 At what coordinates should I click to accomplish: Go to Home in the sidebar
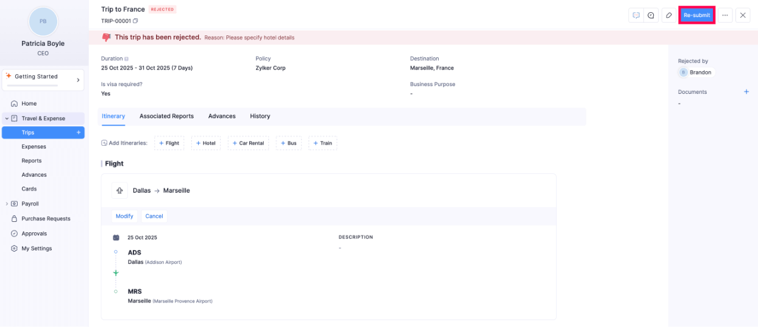pyautogui.click(x=29, y=104)
